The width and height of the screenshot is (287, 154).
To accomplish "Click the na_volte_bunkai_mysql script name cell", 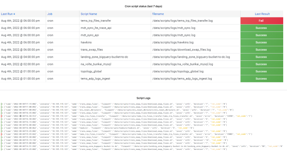I will click(x=98, y=64).
